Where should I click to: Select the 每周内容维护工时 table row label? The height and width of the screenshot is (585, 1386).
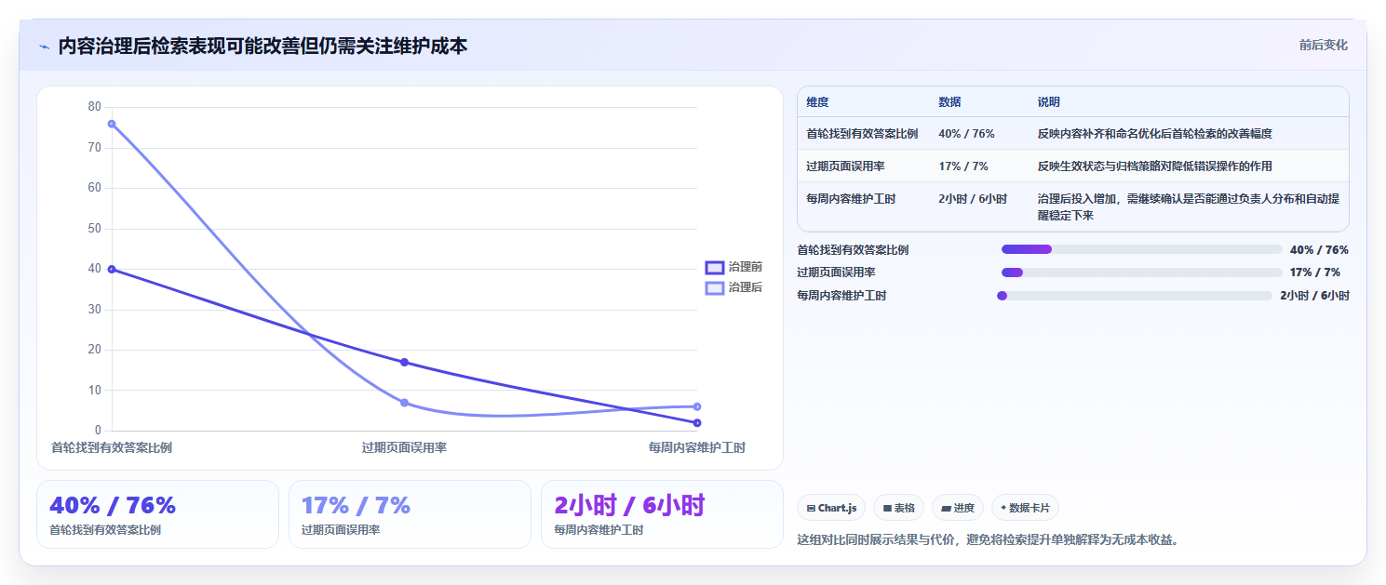click(851, 199)
